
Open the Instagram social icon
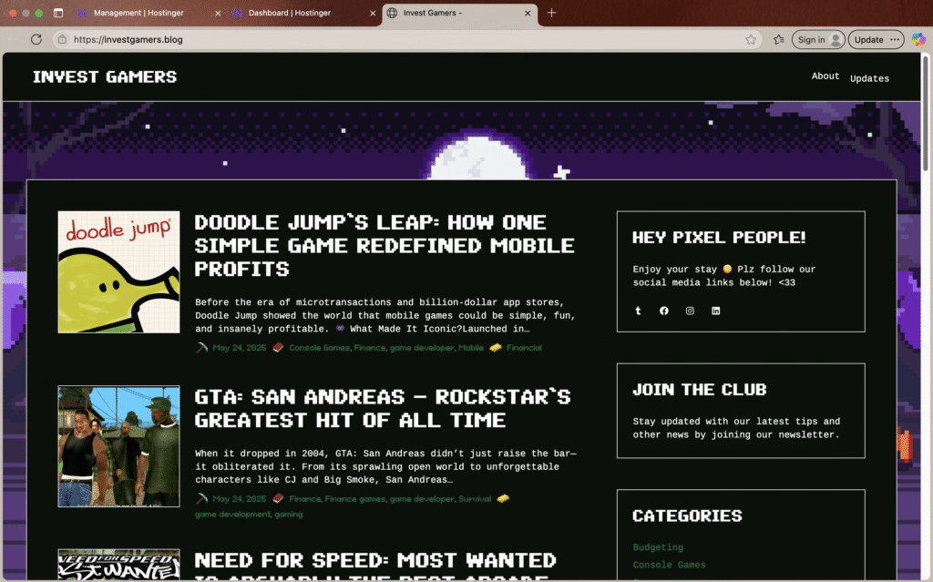coord(690,311)
